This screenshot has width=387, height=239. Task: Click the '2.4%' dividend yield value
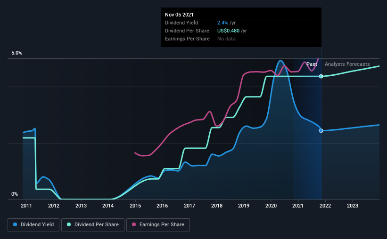(222, 23)
